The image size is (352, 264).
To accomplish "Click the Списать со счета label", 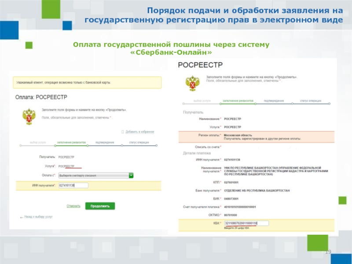I will (208, 147).
